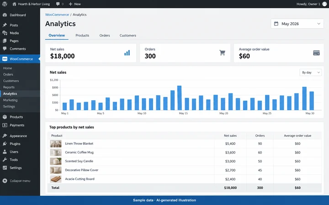This screenshot has height=205, width=329.
Task: Click Howdy, Owner 1 account link
Action: coord(308,4)
